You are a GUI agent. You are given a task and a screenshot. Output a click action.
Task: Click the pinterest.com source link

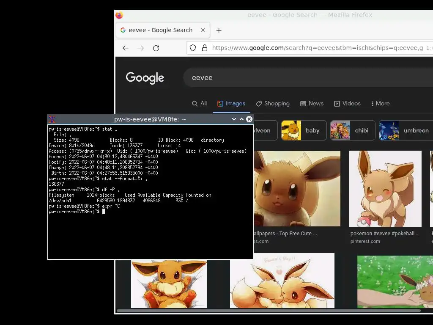click(x=365, y=241)
